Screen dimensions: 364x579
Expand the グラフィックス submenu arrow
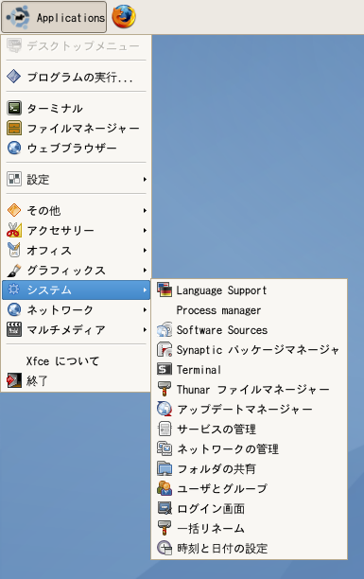[x=145, y=271]
